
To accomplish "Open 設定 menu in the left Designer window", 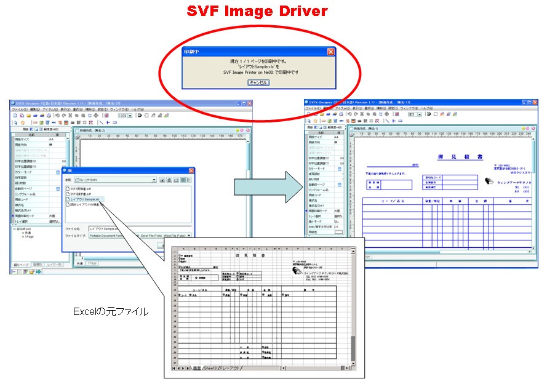I will (102, 110).
